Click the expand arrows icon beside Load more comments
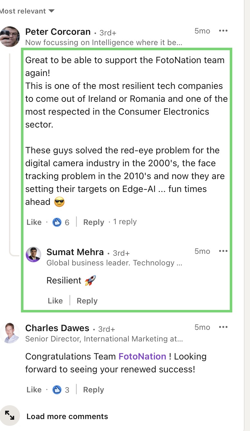The width and height of the screenshot is (250, 431). coord(10,416)
